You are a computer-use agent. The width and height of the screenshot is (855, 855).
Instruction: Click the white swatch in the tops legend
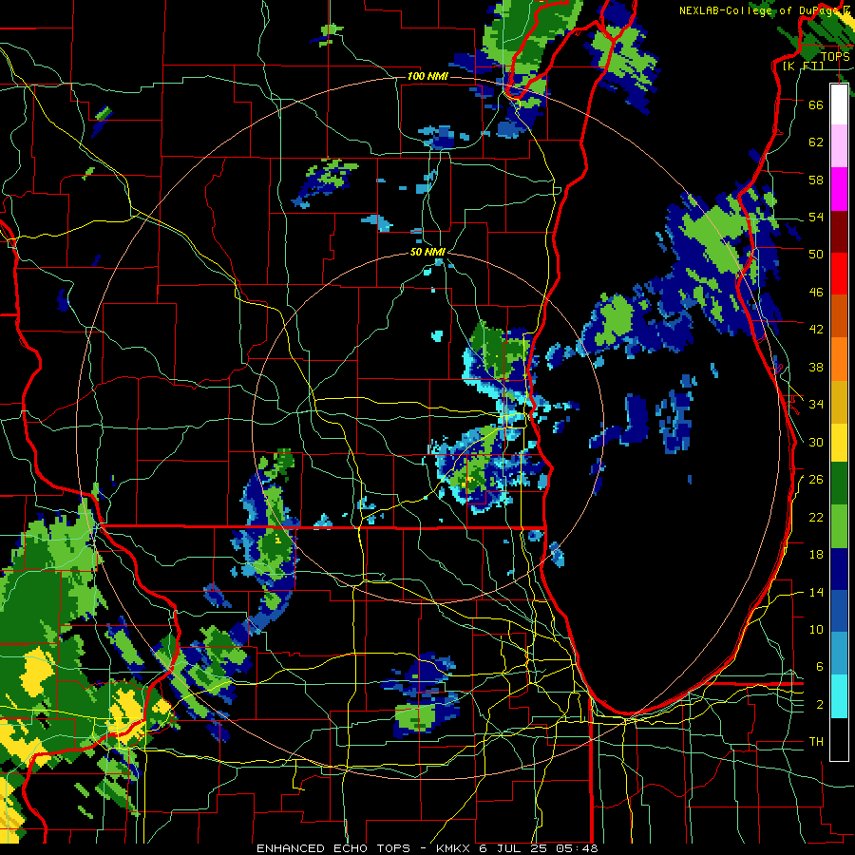(x=839, y=104)
